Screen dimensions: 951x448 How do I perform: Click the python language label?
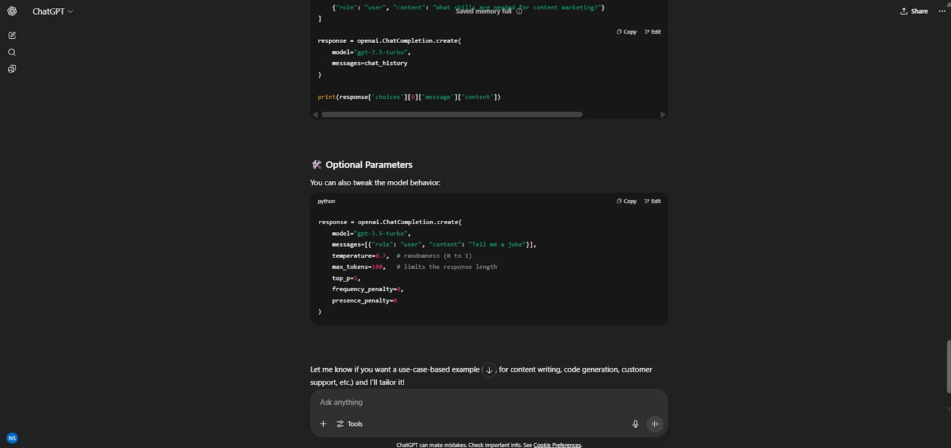pyautogui.click(x=326, y=201)
